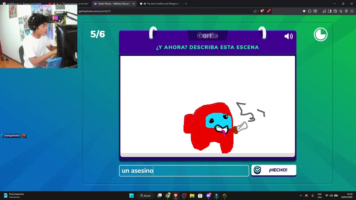356x200 pixels.
Task: Open the Windows Start menu
Action: 132,196
